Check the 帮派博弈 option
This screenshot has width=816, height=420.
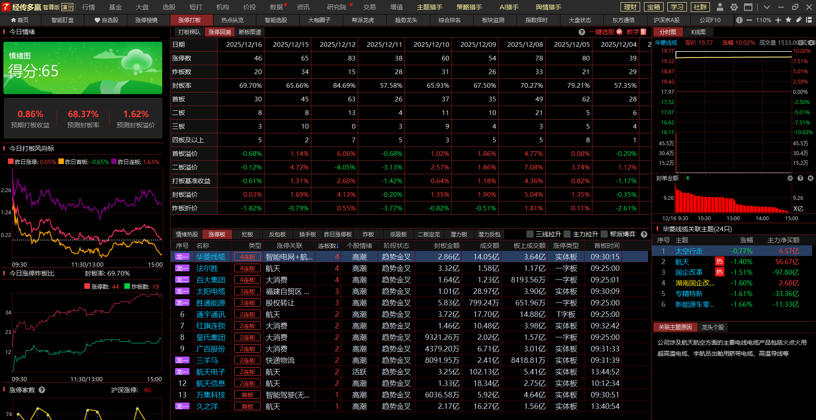tap(604, 234)
